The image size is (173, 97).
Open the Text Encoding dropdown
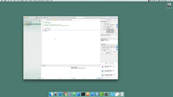(112, 46)
